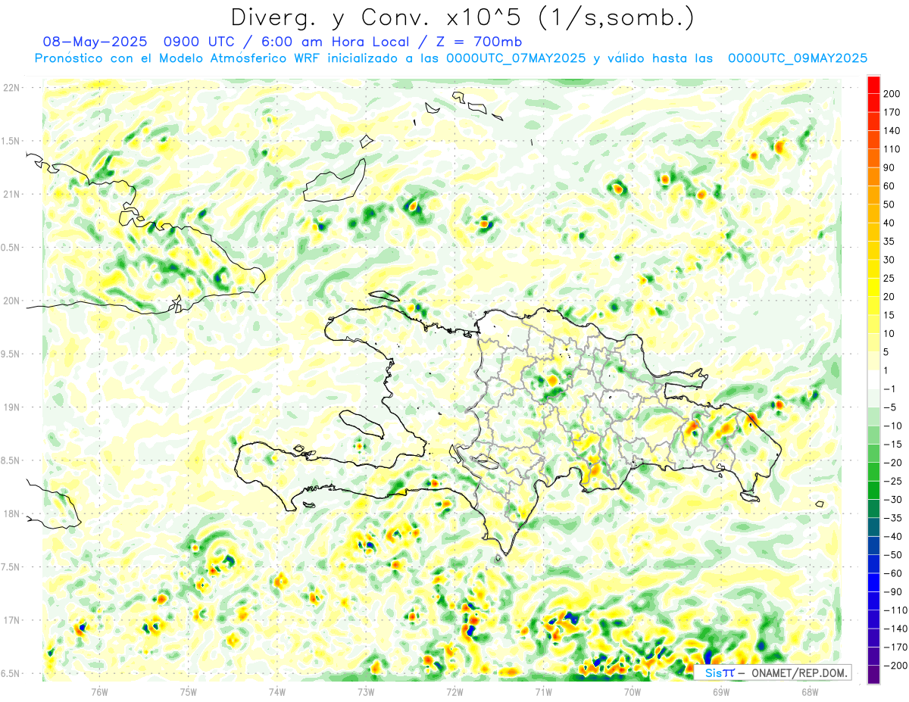Click the "6.5N" latitude label

(11, 674)
